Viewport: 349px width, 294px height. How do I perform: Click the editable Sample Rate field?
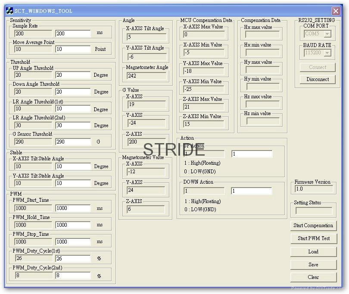(x=73, y=33)
